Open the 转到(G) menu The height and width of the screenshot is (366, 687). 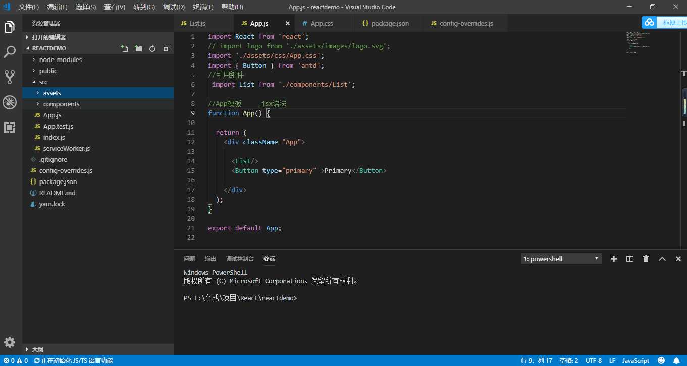144,7
